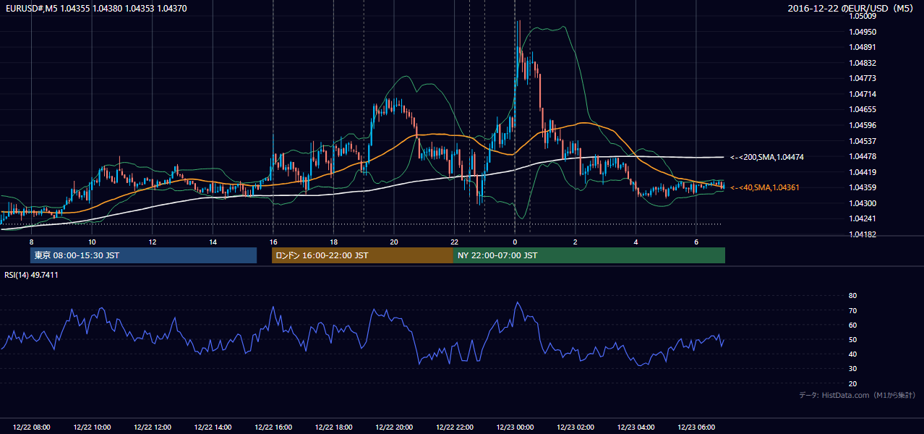
Task: Click RSI scale label 40
Action: 852,354
